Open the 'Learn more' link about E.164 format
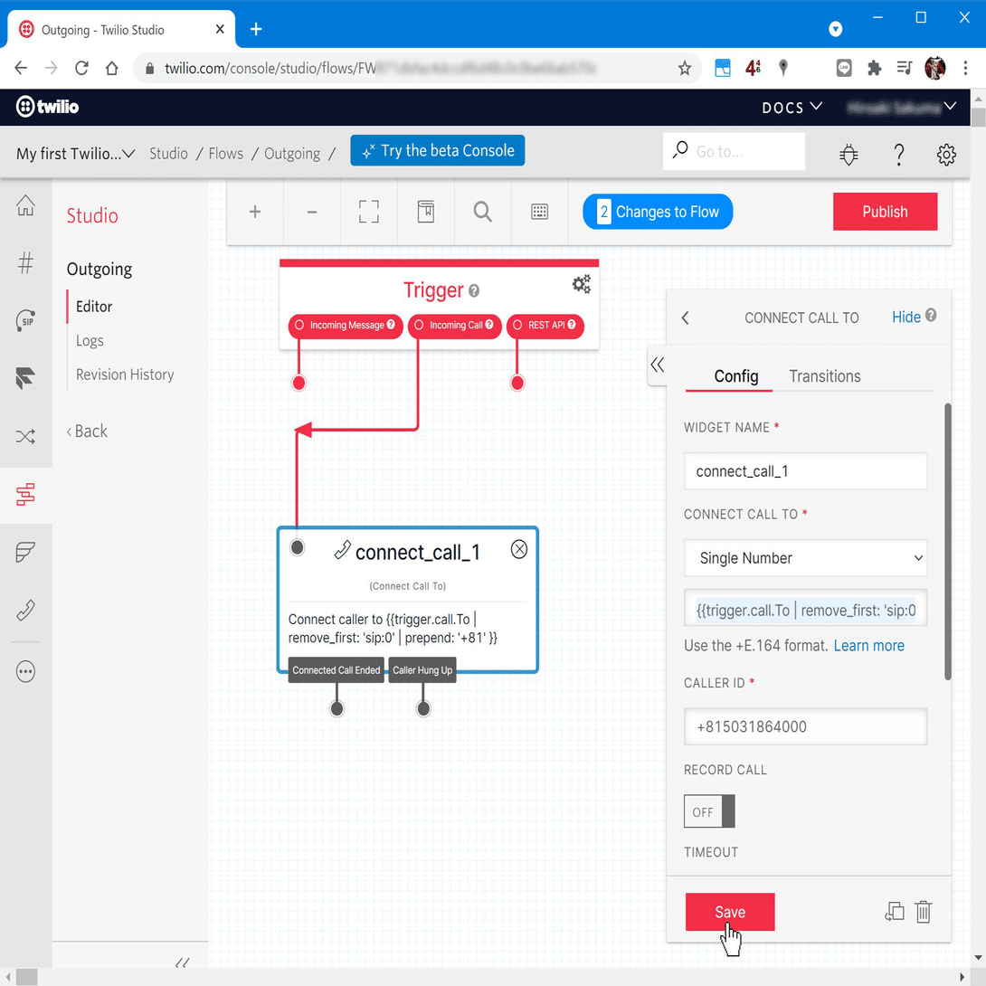Viewport: 986px width, 986px height. point(868,645)
